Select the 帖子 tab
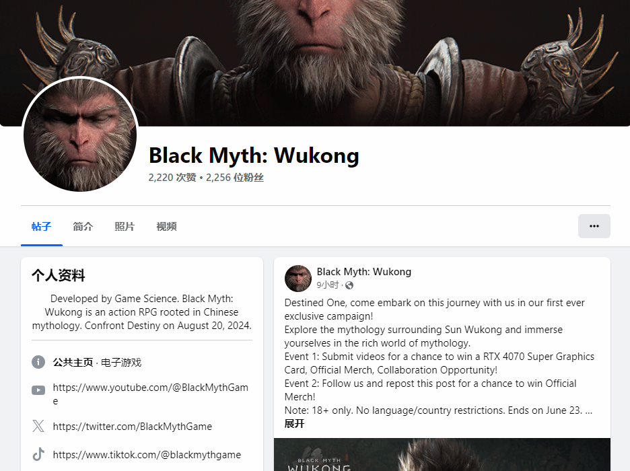 point(41,227)
